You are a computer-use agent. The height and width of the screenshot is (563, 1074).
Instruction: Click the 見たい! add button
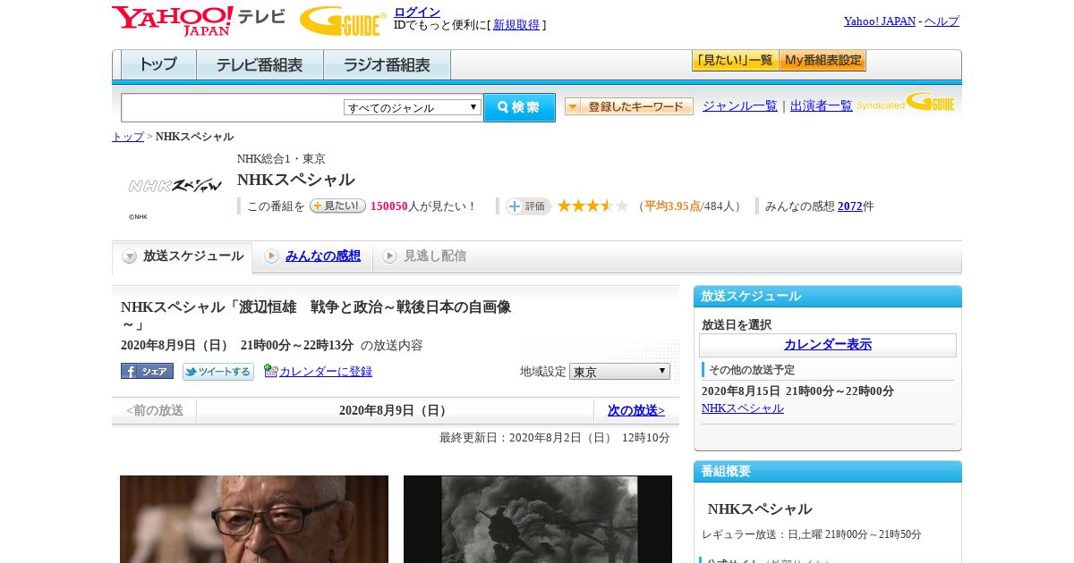click(337, 206)
